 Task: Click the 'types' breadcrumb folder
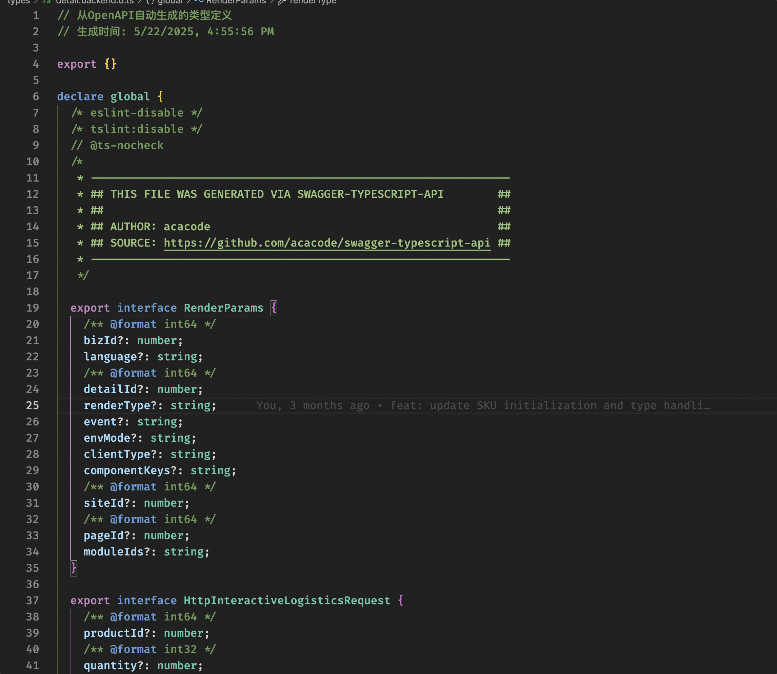(x=18, y=2)
